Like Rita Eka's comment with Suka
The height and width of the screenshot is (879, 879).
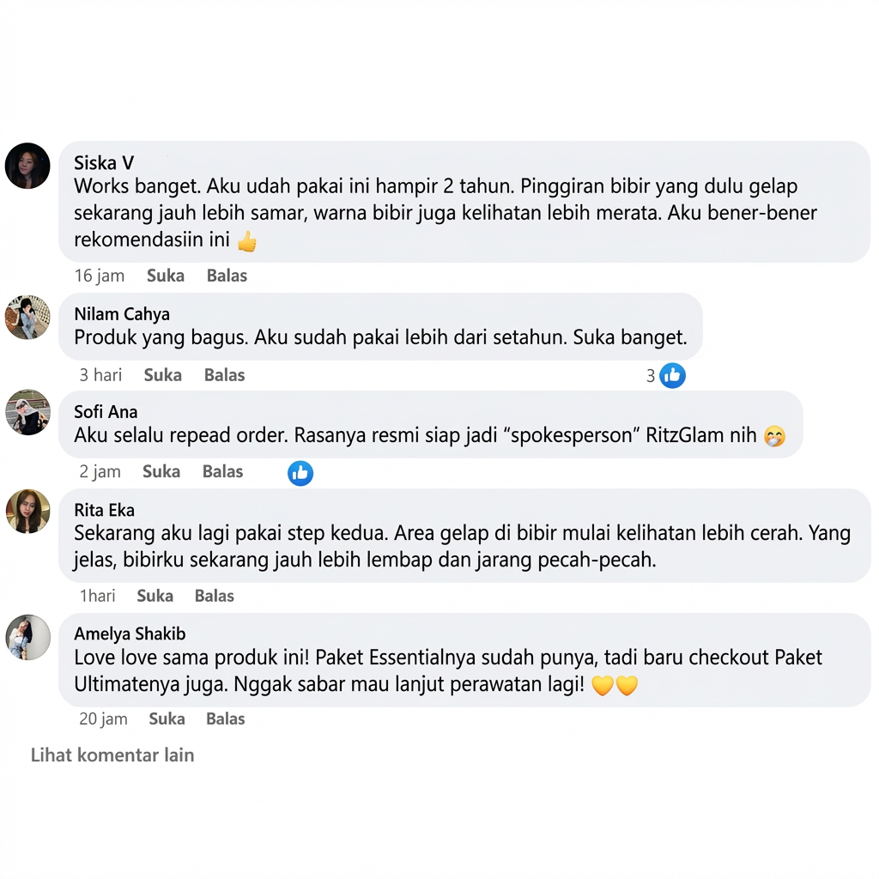click(x=155, y=596)
